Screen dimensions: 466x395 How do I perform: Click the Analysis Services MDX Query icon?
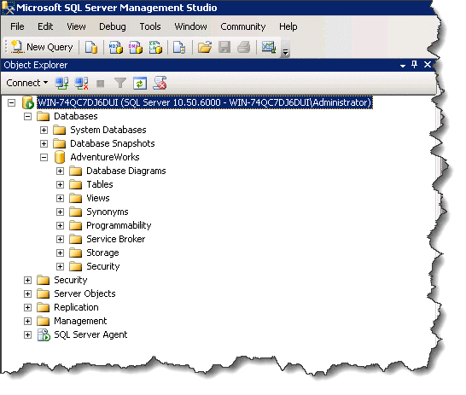(115, 47)
